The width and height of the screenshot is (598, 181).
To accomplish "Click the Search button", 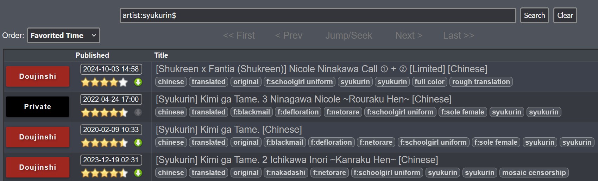I will [534, 15].
